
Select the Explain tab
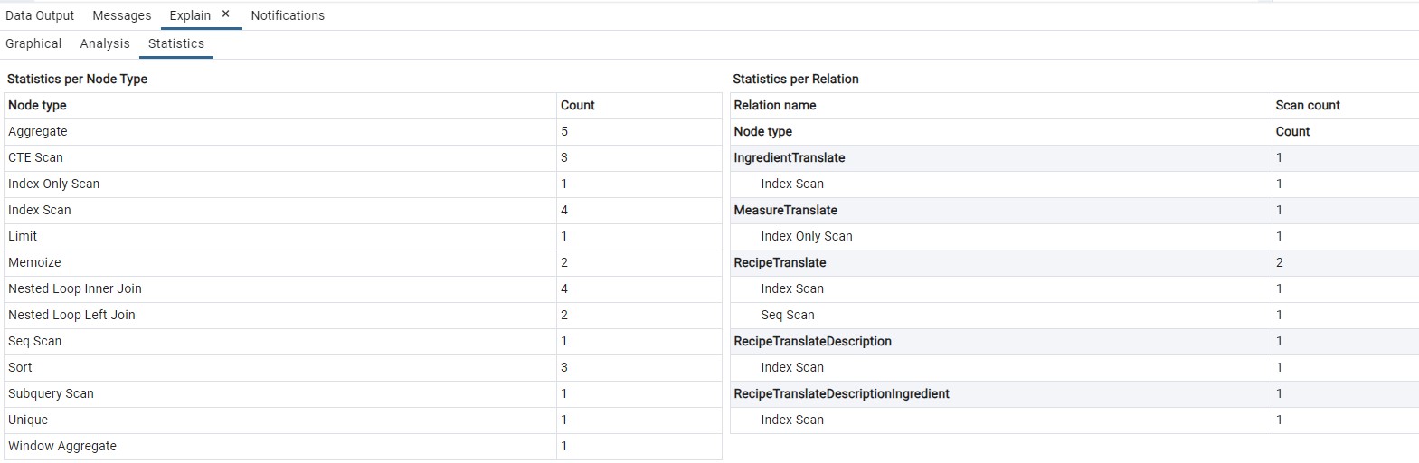tap(190, 15)
